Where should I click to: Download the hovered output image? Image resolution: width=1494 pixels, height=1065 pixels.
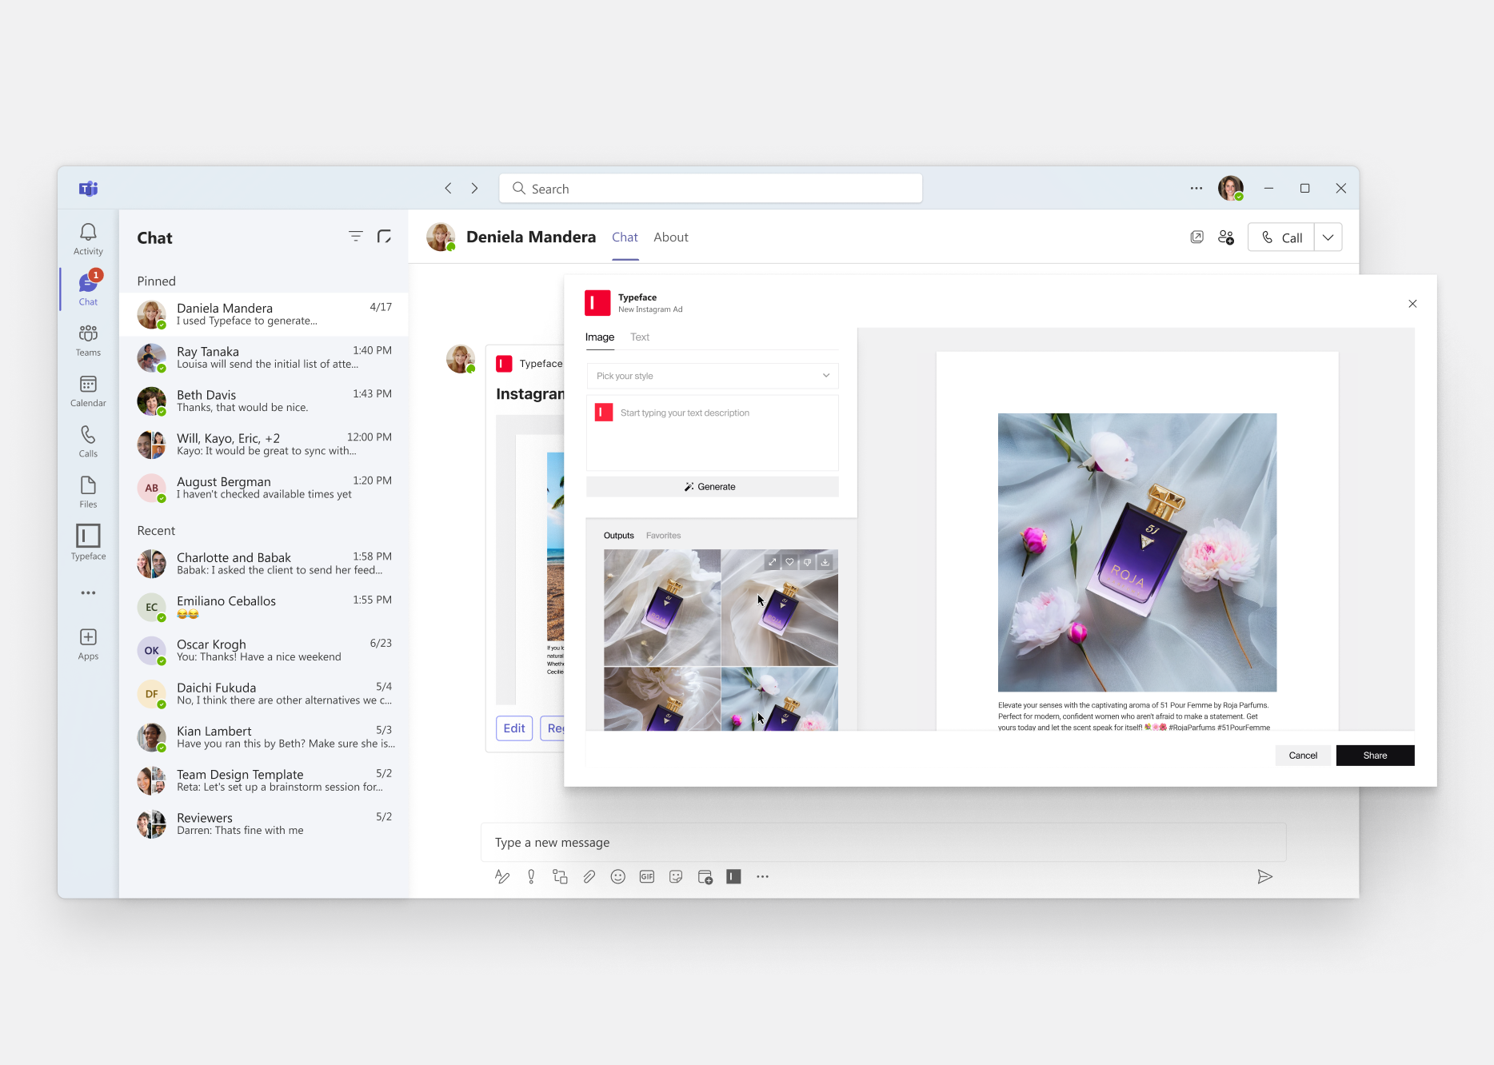tap(825, 562)
